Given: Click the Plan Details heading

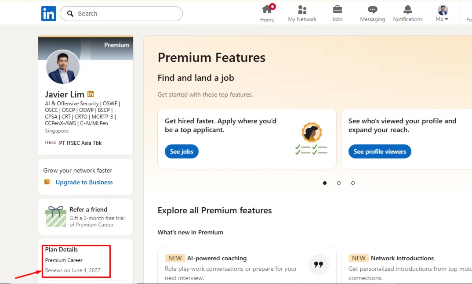Looking at the screenshot, I should point(62,249).
